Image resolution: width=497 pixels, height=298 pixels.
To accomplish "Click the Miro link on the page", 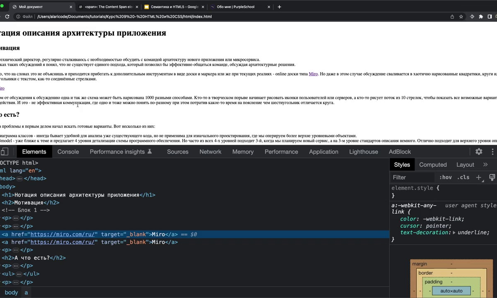I will [x=313, y=74].
